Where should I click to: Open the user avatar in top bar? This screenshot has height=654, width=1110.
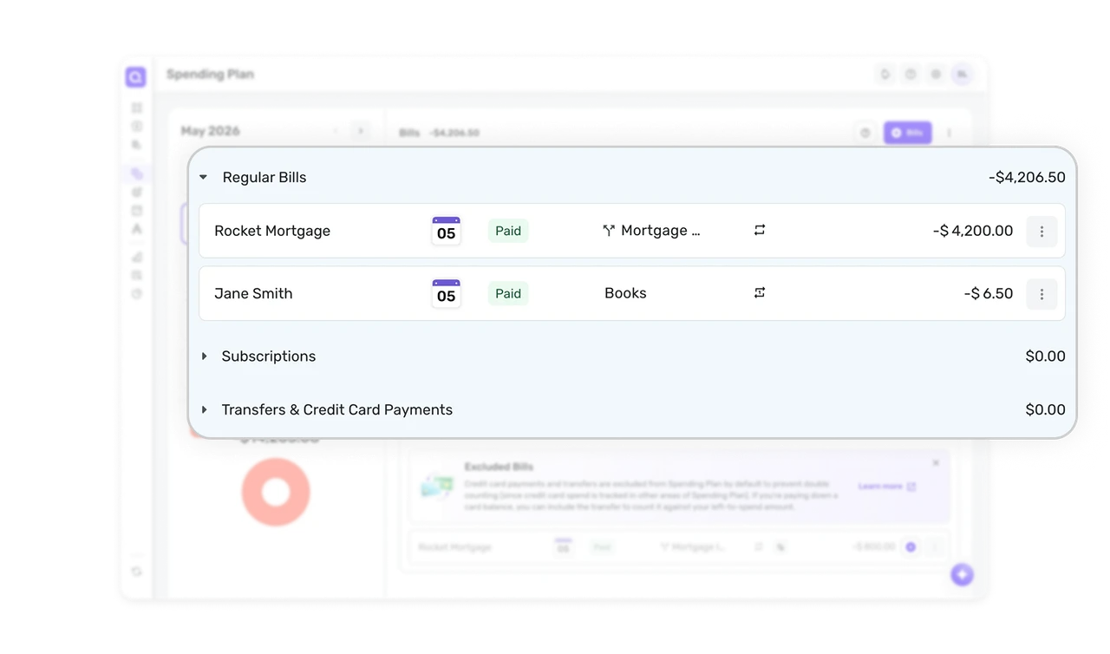coord(961,75)
